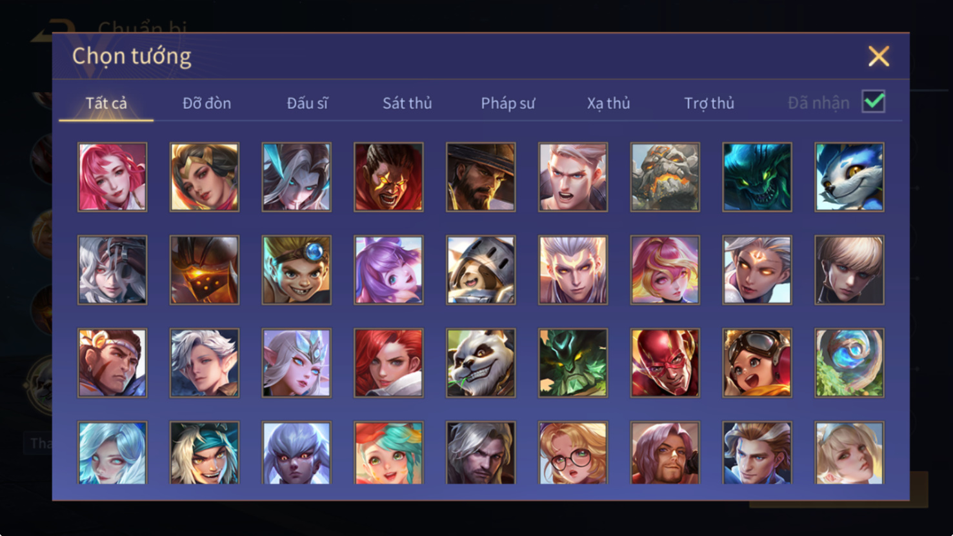
Task: Select the blonde girl with round glasses
Action: (573, 453)
